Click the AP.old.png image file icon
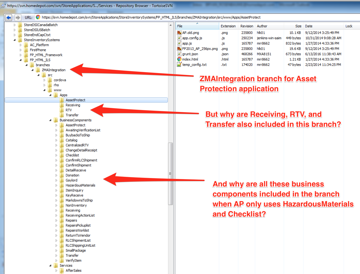The height and width of the screenshot is (274, 360). click(179, 33)
